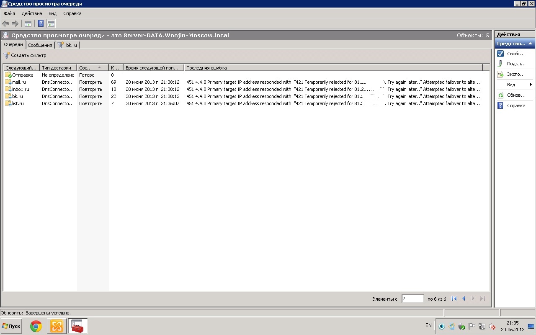Open the Пуск start menu
Viewport: 536px width, 335px height.
(x=11, y=326)
